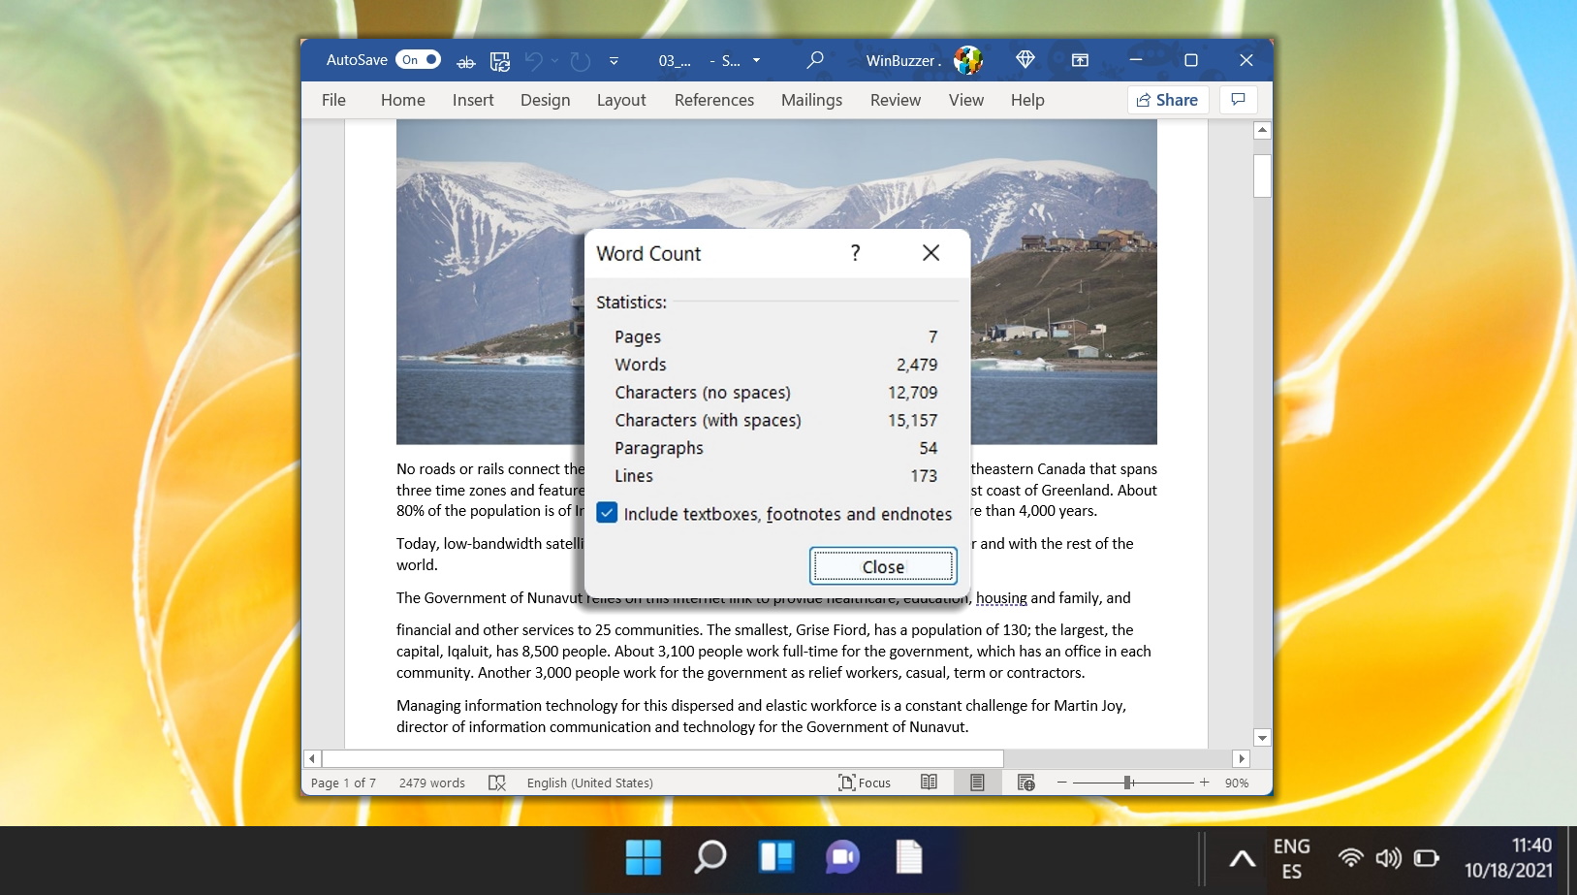Image resolution: width=1577 pixels, height=895 pixels.
Task: Open Ribbon Display Options icon
Action: pyautogui.click(x=1080, y=60)
